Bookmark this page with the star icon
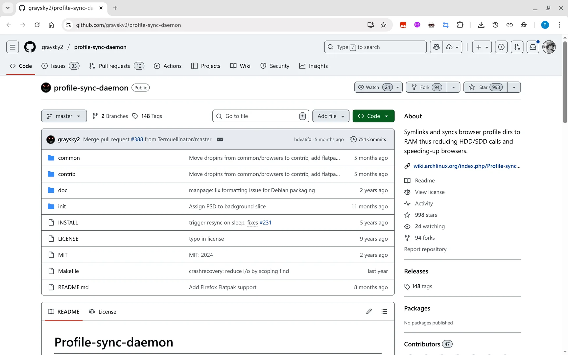Viewport: 568px width, 355px height. coord(383,25)
